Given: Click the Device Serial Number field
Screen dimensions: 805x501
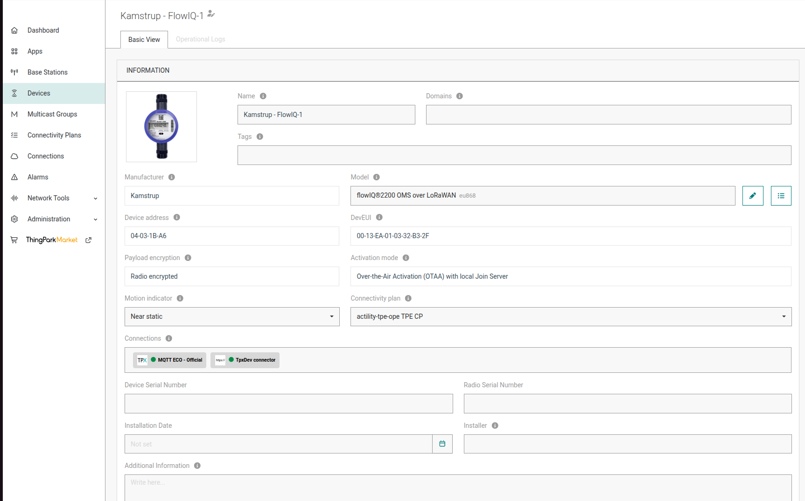Looking at the screenshot, I should point(289,404).
